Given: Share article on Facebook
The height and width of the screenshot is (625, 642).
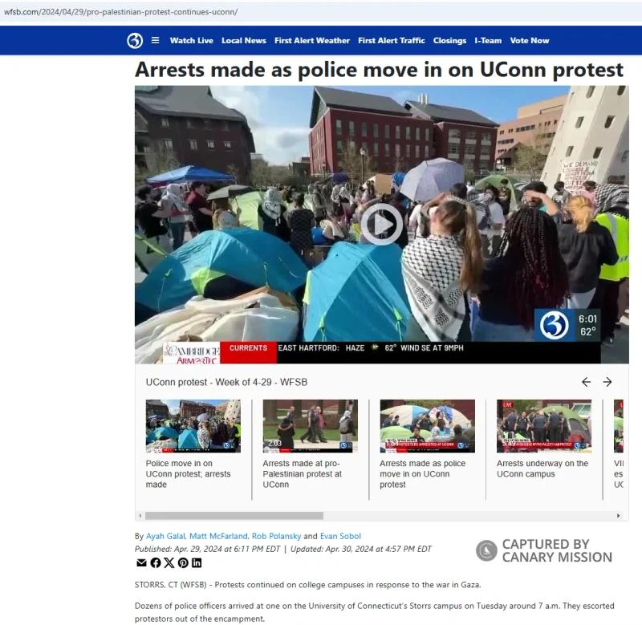Looking at the screenshot, I should [x=155, y=562].
